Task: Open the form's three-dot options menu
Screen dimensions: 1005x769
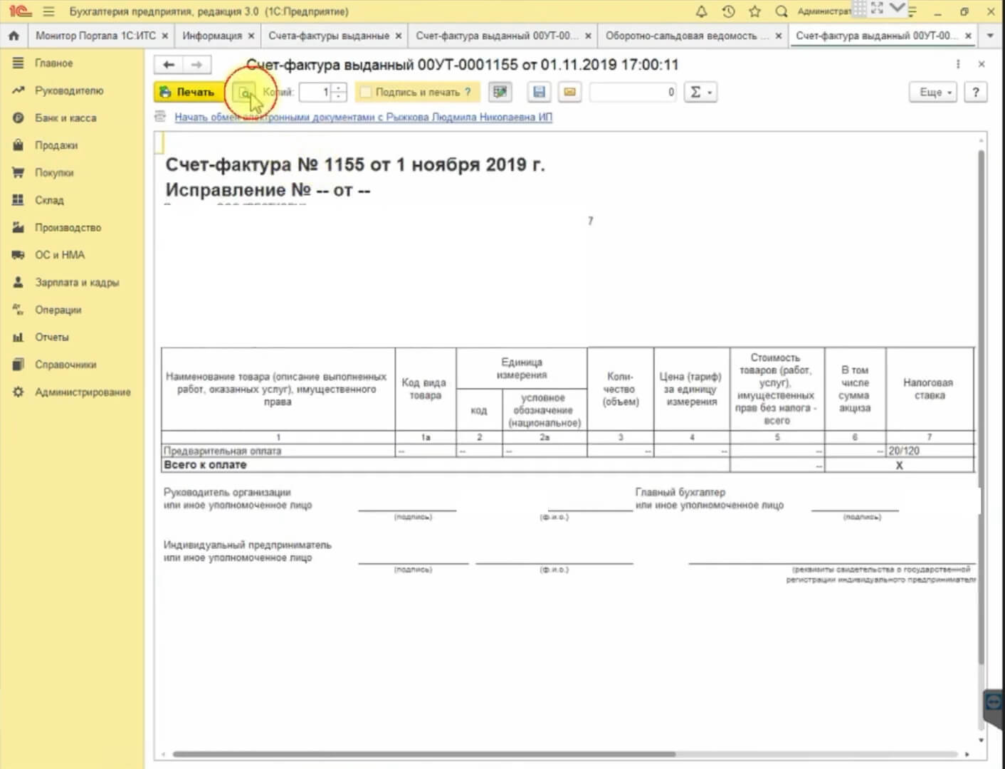Action: point(958,64)
